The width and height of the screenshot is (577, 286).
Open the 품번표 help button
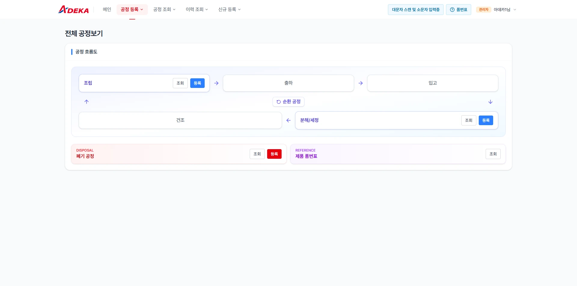(459, 10)
